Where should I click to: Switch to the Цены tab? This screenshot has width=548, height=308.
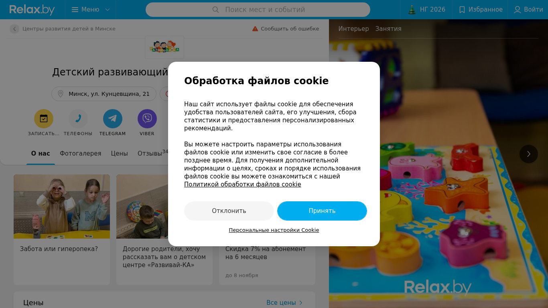point(120,154)
